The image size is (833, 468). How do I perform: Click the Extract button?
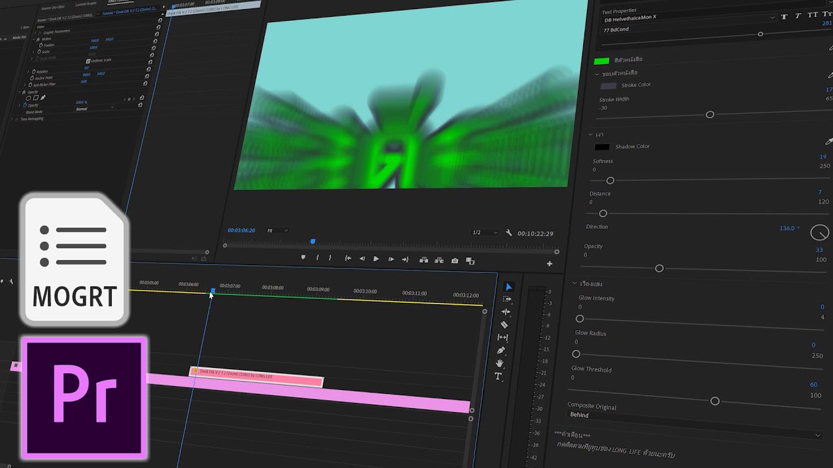click(439, 260)
